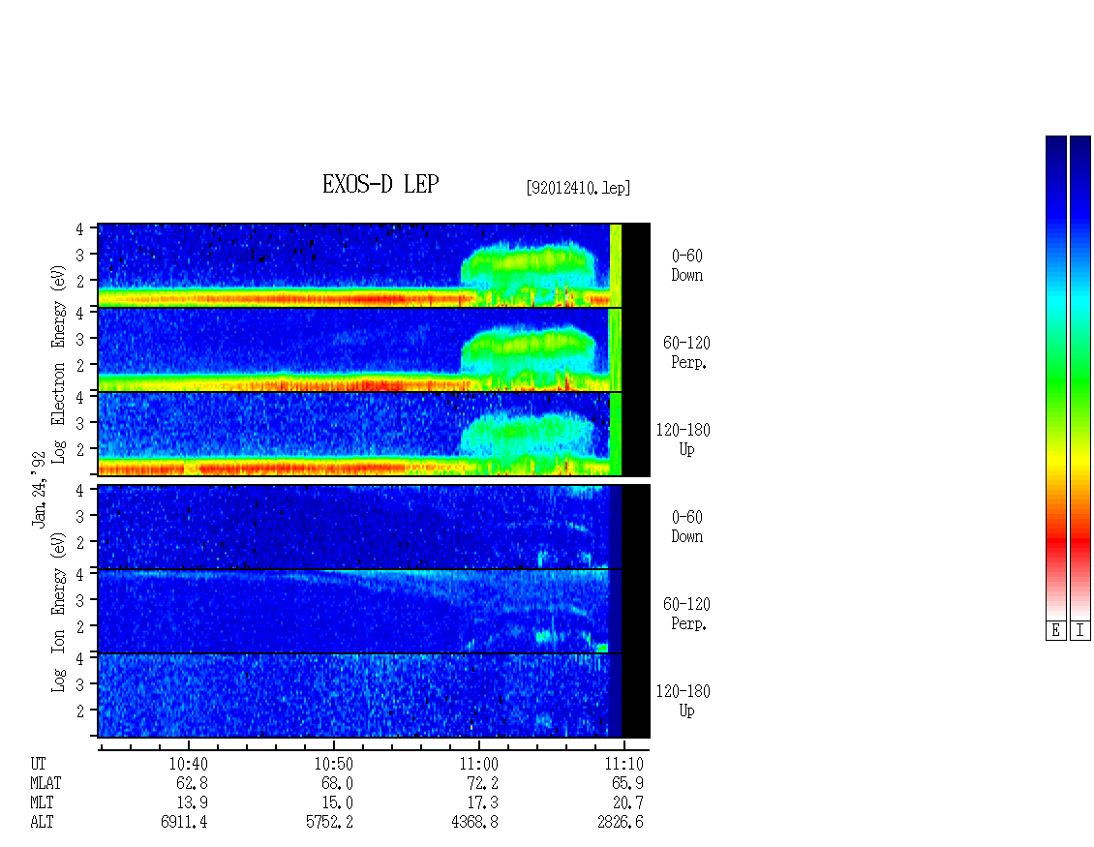The width and height of the screenshot is (1094, 847).
Task: Open the electron 60-120 Perp. spectrogram panel
Action: (374, 349)
